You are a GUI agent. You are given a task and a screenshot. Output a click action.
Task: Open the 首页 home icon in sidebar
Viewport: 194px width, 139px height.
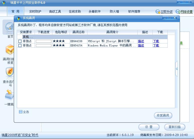[9, 27]
